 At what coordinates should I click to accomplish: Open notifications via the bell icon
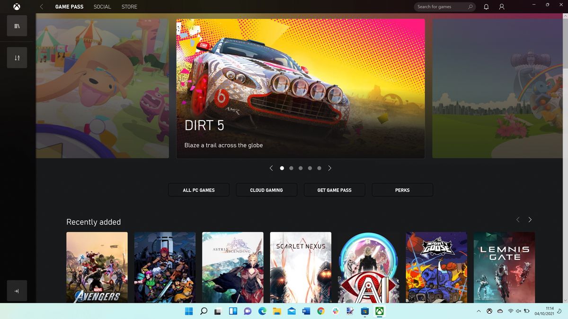[x=486, y=7]
